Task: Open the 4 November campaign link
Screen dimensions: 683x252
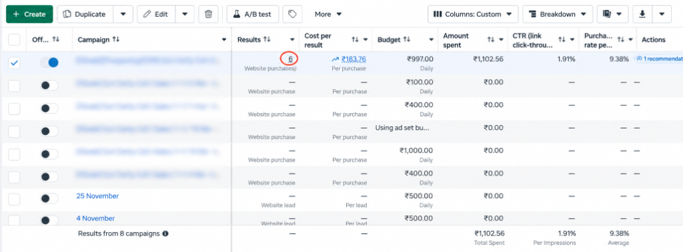Action: point(95,218)
